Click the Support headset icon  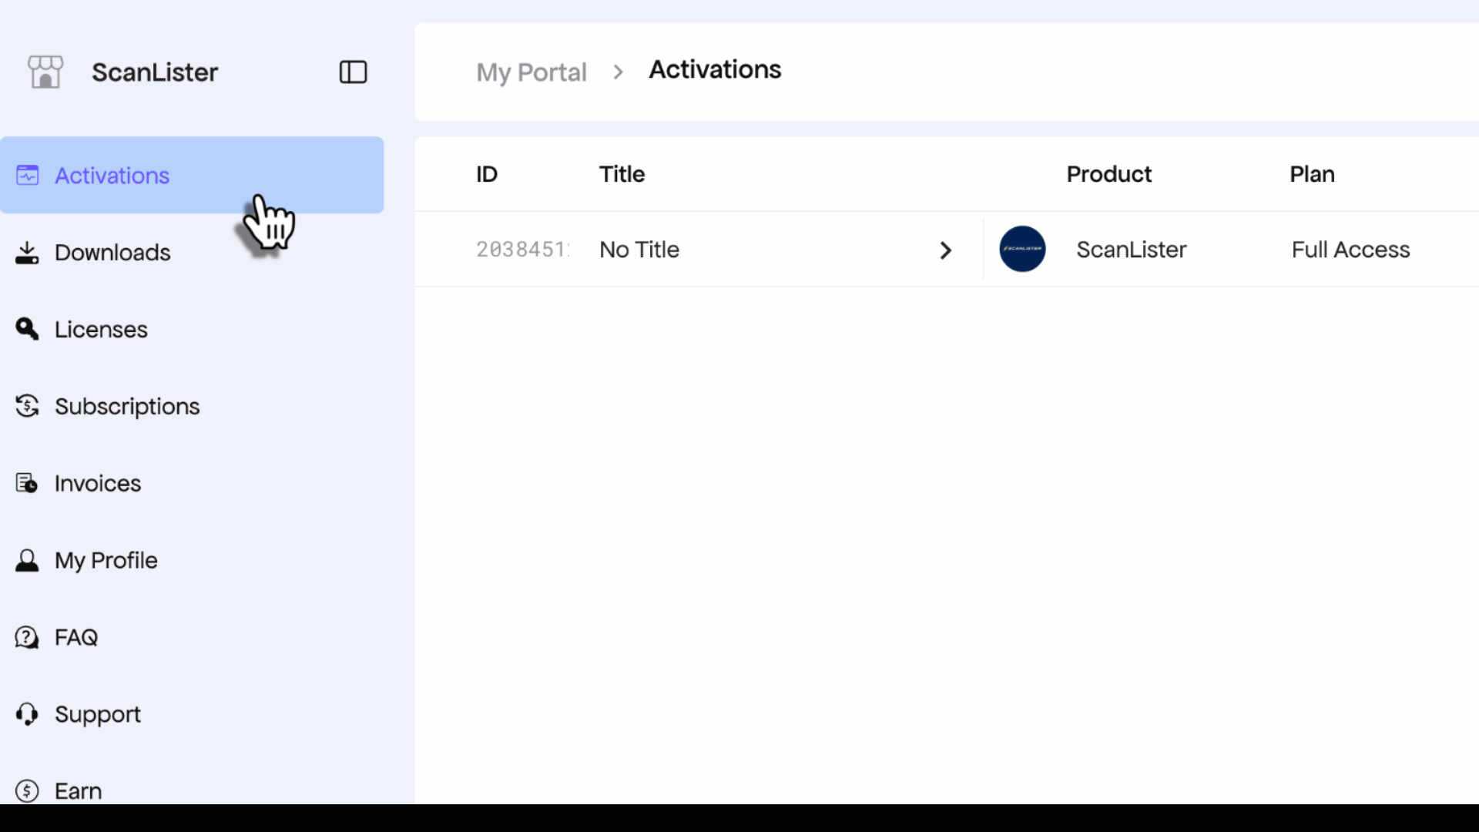(28, 714)
